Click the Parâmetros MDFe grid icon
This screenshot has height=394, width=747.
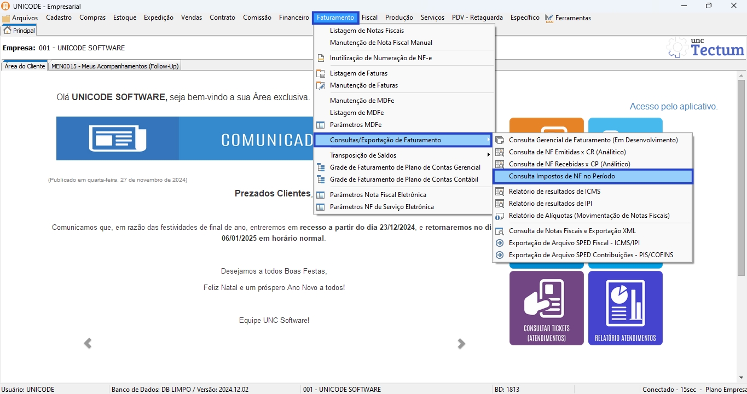tap(321, 125)
